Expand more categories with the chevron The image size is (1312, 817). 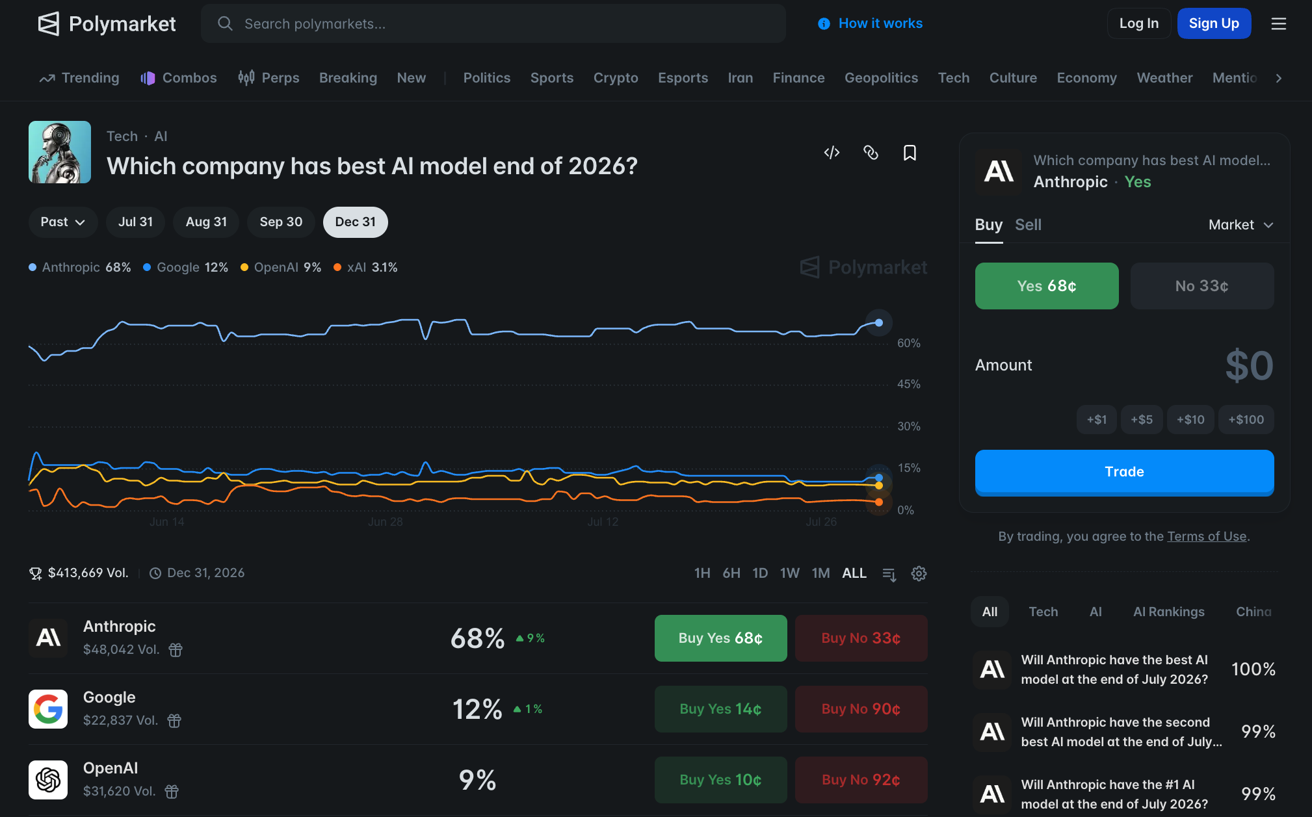(1278, 78)
